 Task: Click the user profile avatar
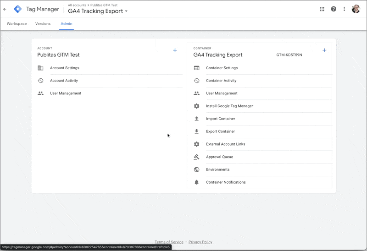point(356,9)
